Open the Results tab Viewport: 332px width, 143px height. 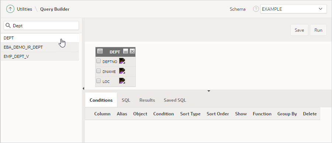[x=147, y=100]
